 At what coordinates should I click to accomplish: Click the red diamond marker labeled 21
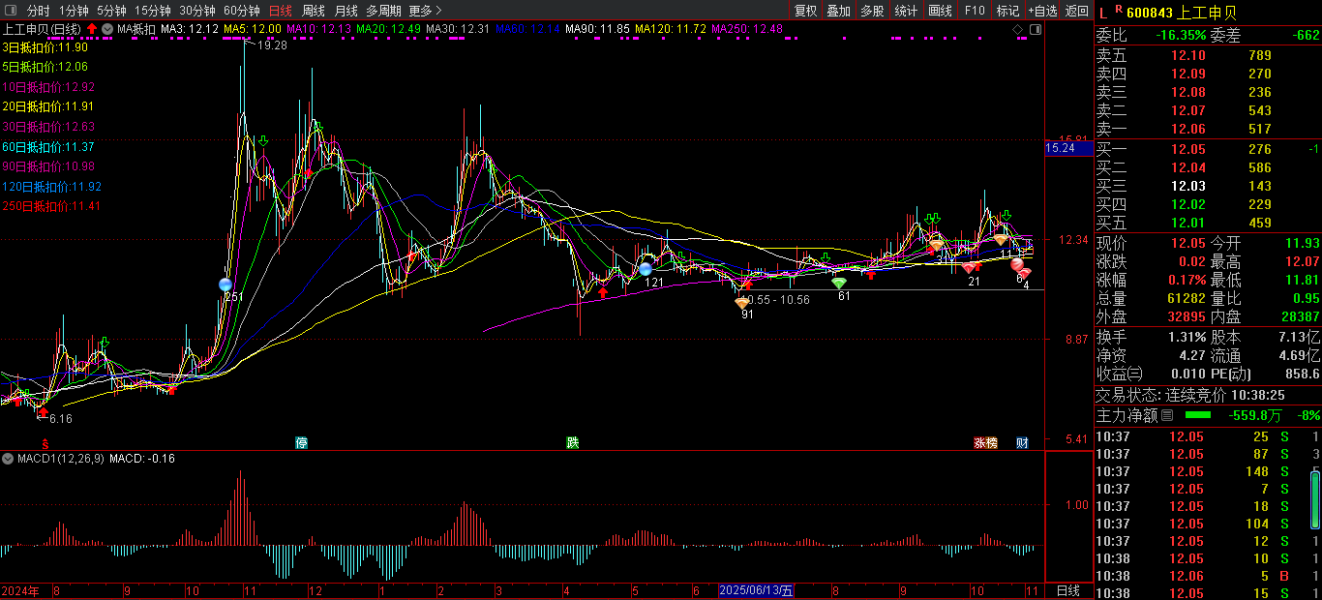(x=970, y=268)
